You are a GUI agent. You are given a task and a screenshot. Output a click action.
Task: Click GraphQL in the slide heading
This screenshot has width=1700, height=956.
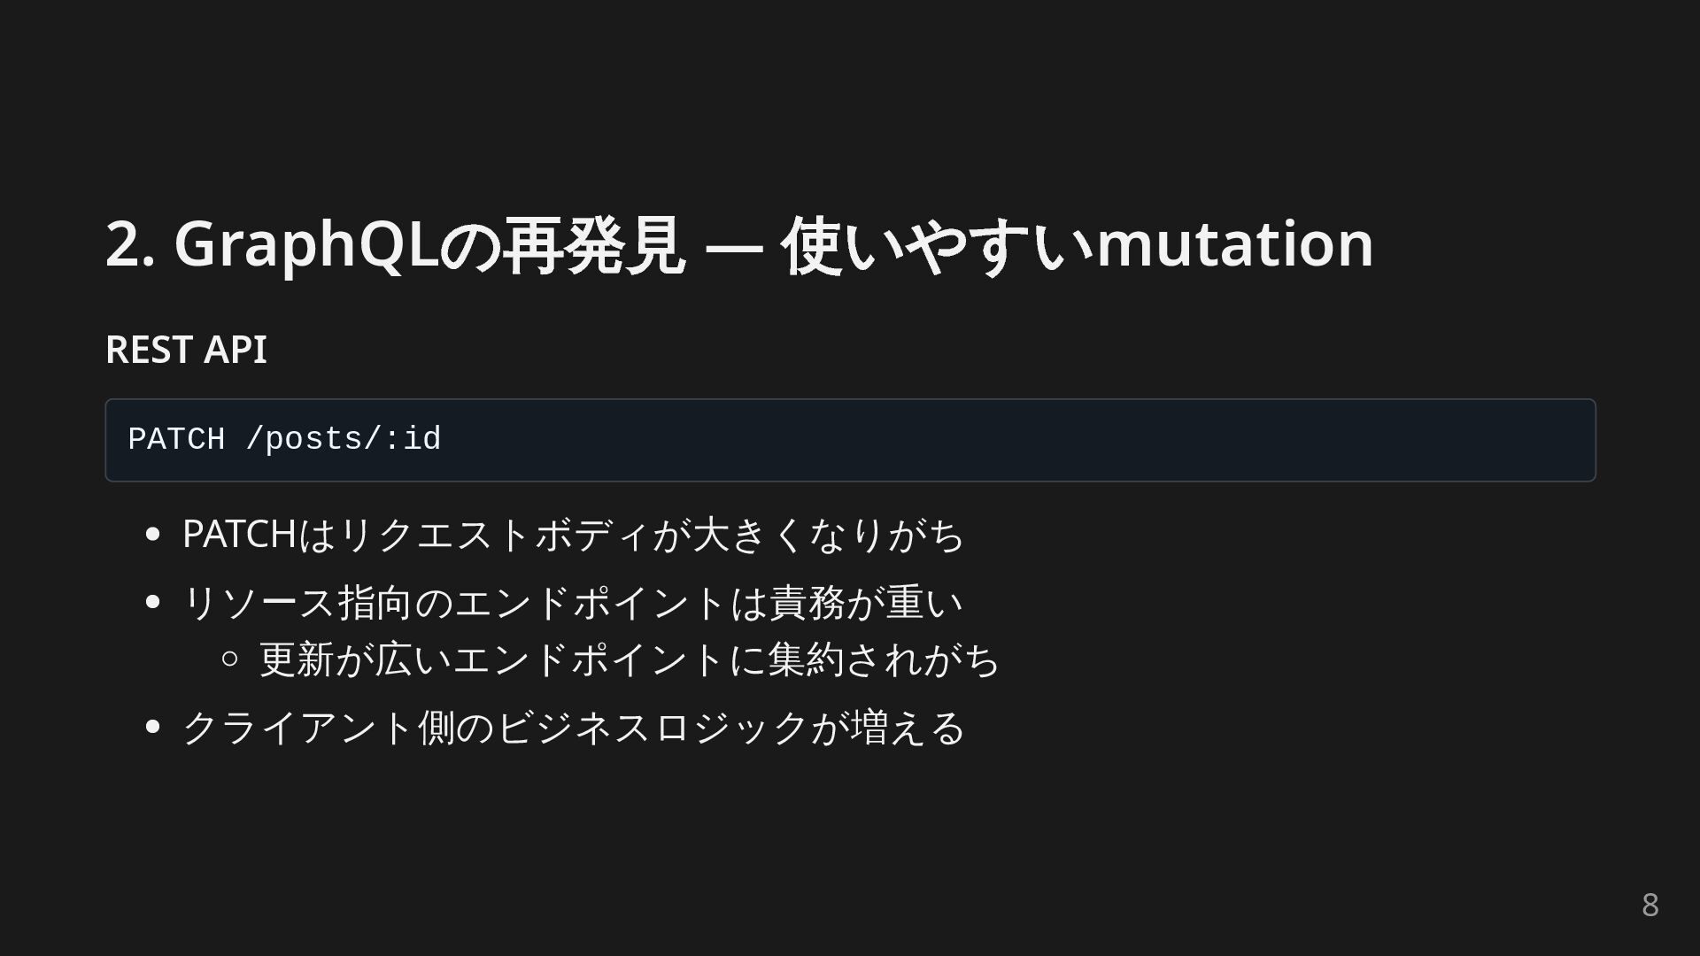tap(307, 244)
